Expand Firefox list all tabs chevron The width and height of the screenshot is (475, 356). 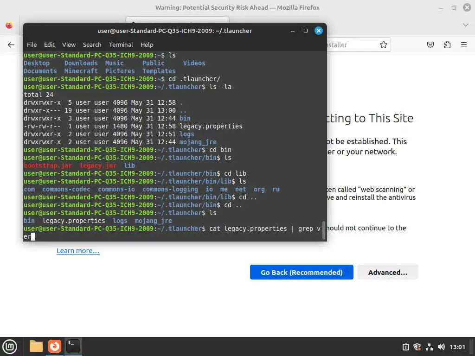click(x=466, y=25)
